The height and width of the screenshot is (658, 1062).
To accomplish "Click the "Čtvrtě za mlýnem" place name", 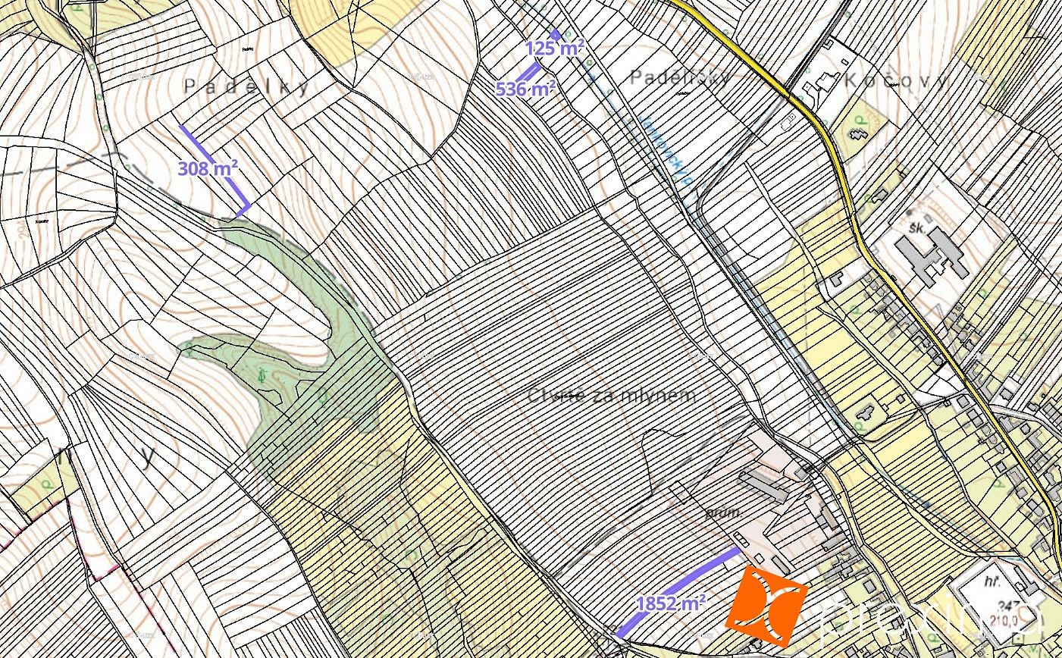I will click(611, 396).
